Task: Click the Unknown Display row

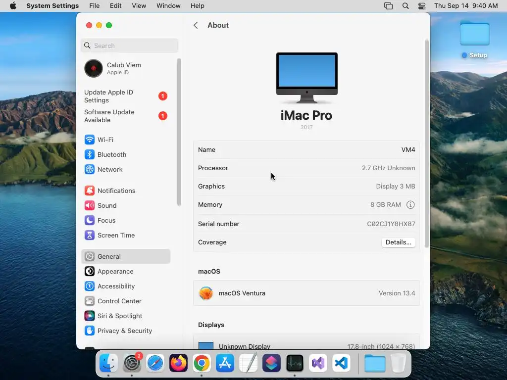Action: coord(306,342)
